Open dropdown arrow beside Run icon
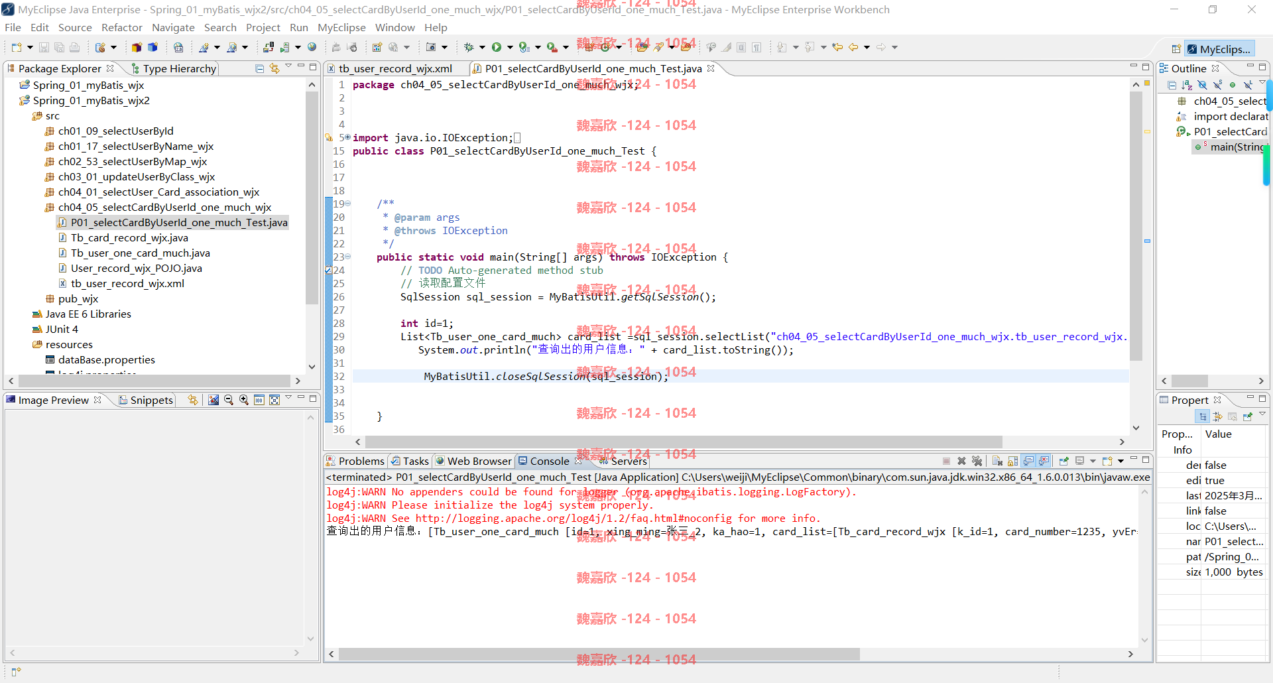The image size is (1273, 683). (x=510, y=47)
